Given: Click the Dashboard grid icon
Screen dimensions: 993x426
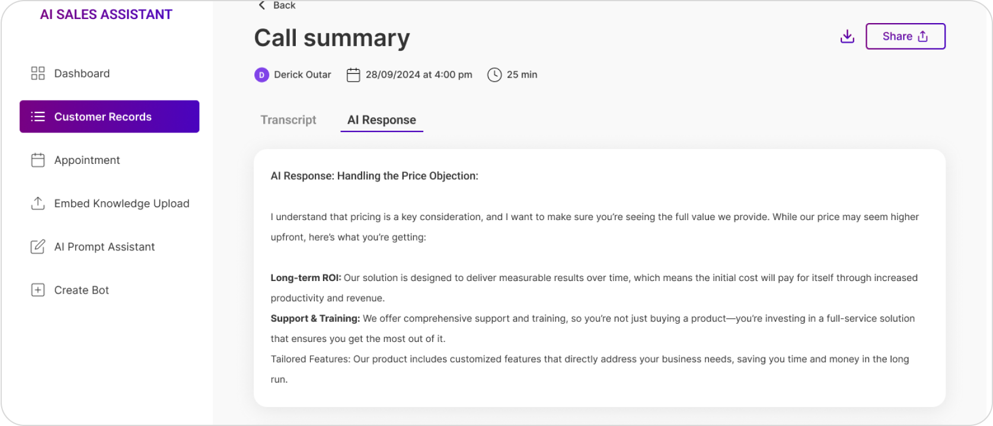Looking at the screenshot, I should tap(38, 73).
